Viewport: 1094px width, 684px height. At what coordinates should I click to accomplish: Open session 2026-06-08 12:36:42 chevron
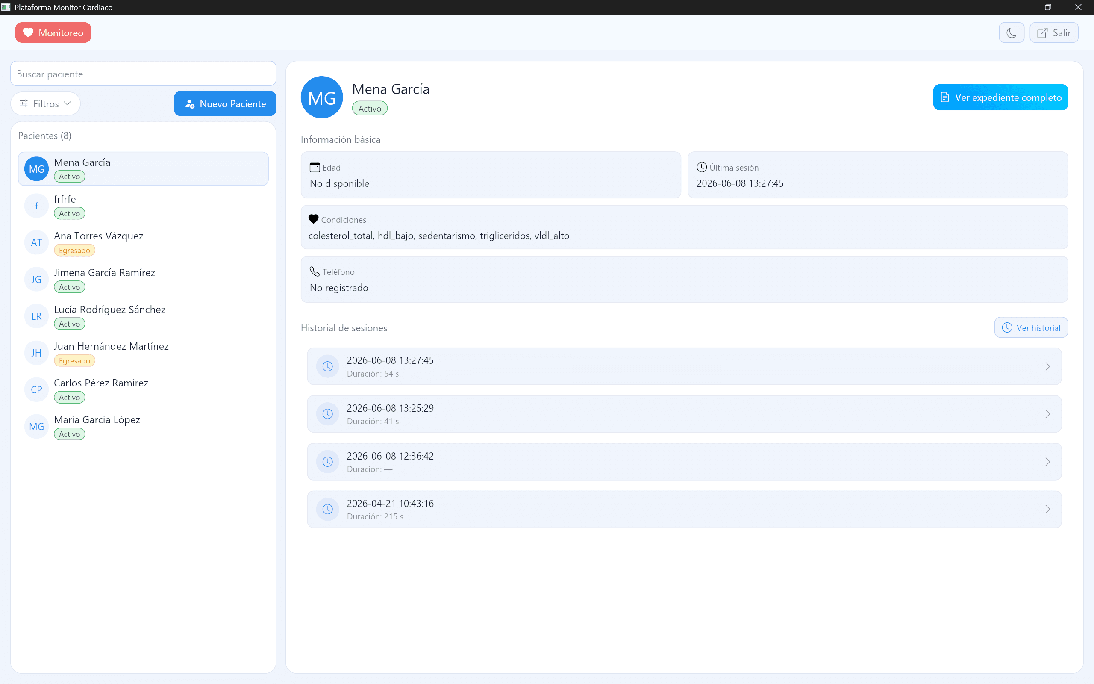1047,461
